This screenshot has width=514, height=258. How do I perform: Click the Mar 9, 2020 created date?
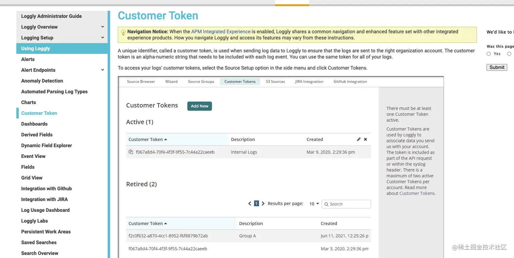click(331, 152)
